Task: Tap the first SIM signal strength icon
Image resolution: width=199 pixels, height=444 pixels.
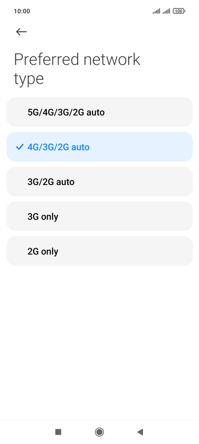Action: tap(156, 11)
